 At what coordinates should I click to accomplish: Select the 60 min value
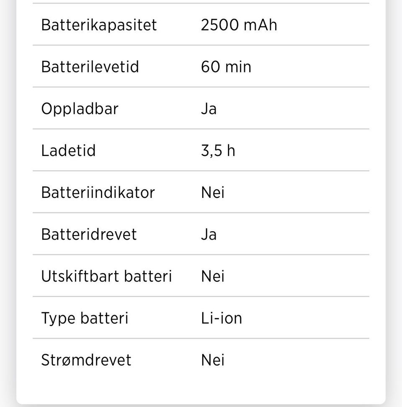226,67
